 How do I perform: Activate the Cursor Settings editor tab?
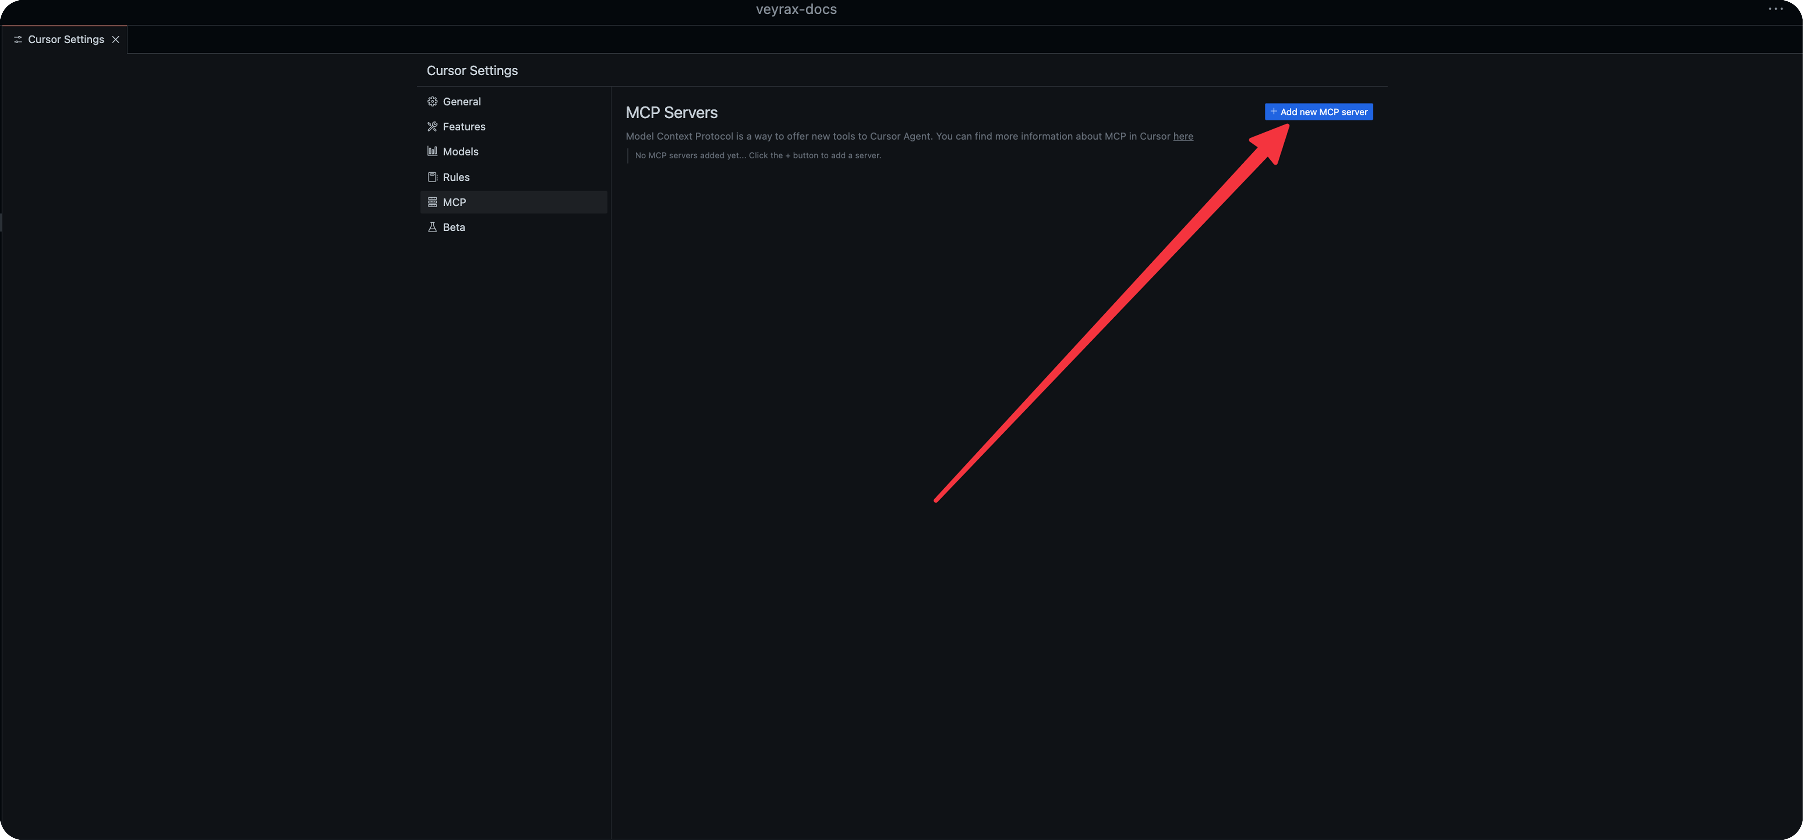(66, 40)
